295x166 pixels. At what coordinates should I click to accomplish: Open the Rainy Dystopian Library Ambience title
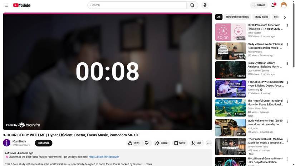point(265,65)
